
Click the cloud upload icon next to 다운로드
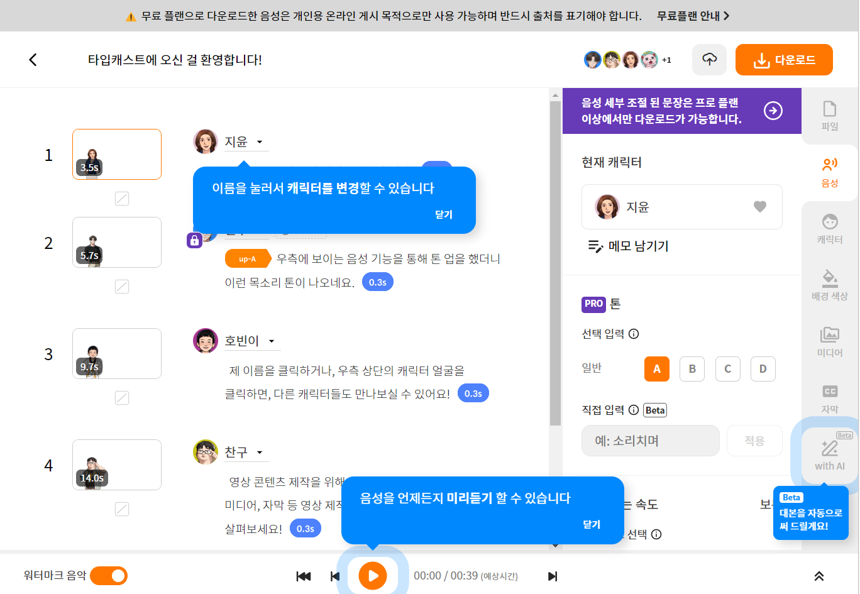708,59
